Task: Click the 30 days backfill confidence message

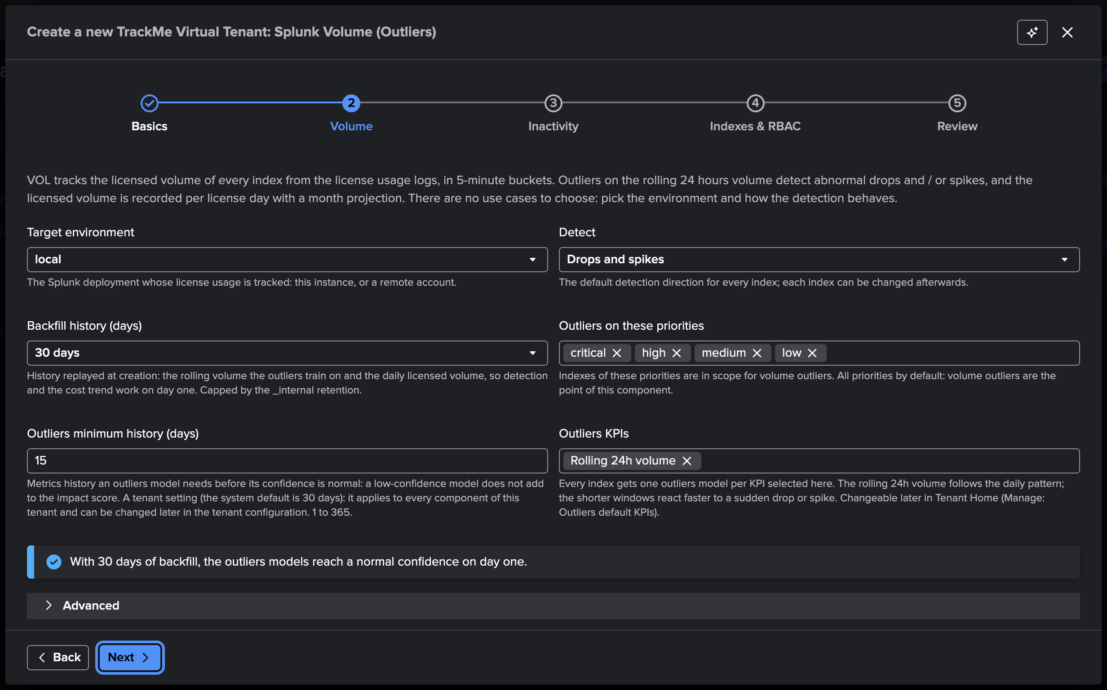Action: click(298, 562)
